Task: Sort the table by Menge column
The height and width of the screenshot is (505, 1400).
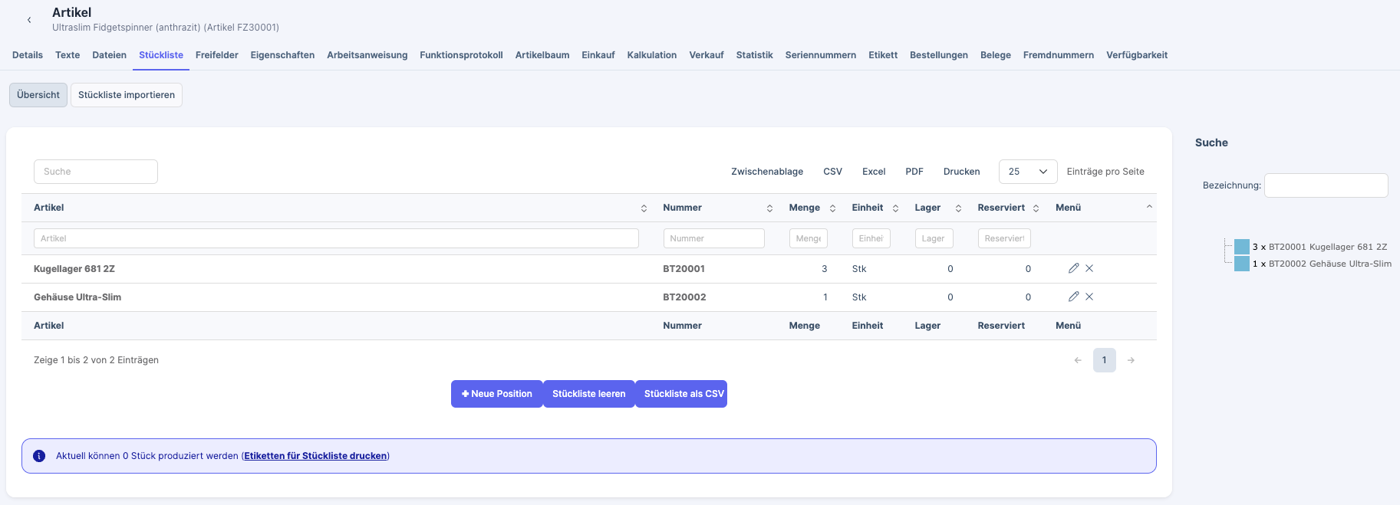Action: [832, 208]
